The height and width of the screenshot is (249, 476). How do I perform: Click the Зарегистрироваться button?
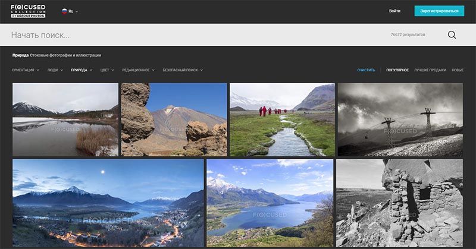439,11
